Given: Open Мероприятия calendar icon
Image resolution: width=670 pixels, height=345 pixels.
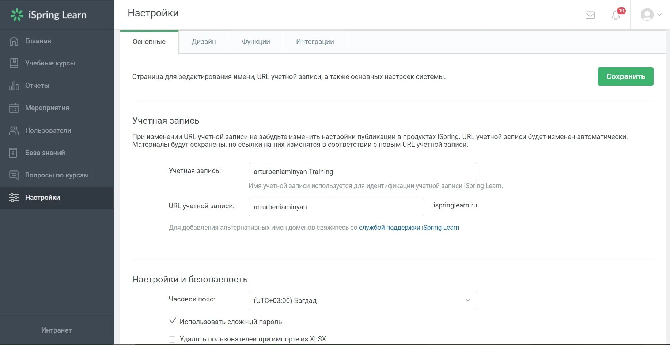Looking at the screenshot, I should coord(14,108).
